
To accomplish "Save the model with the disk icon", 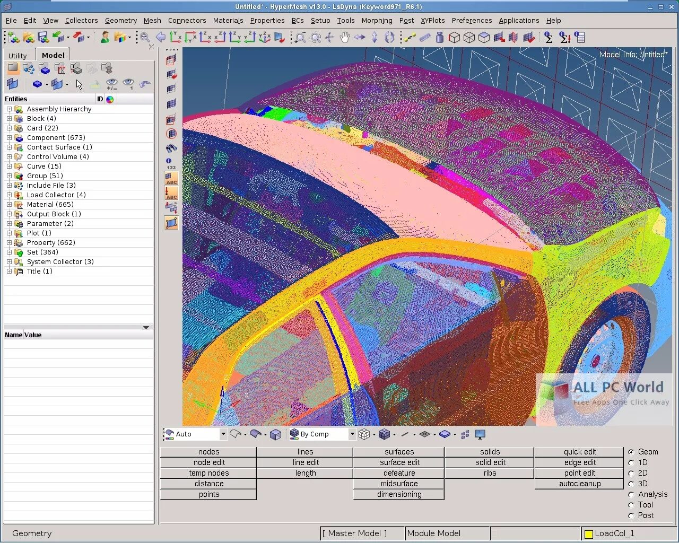I will pyautogui.click(x=43, y=38).
